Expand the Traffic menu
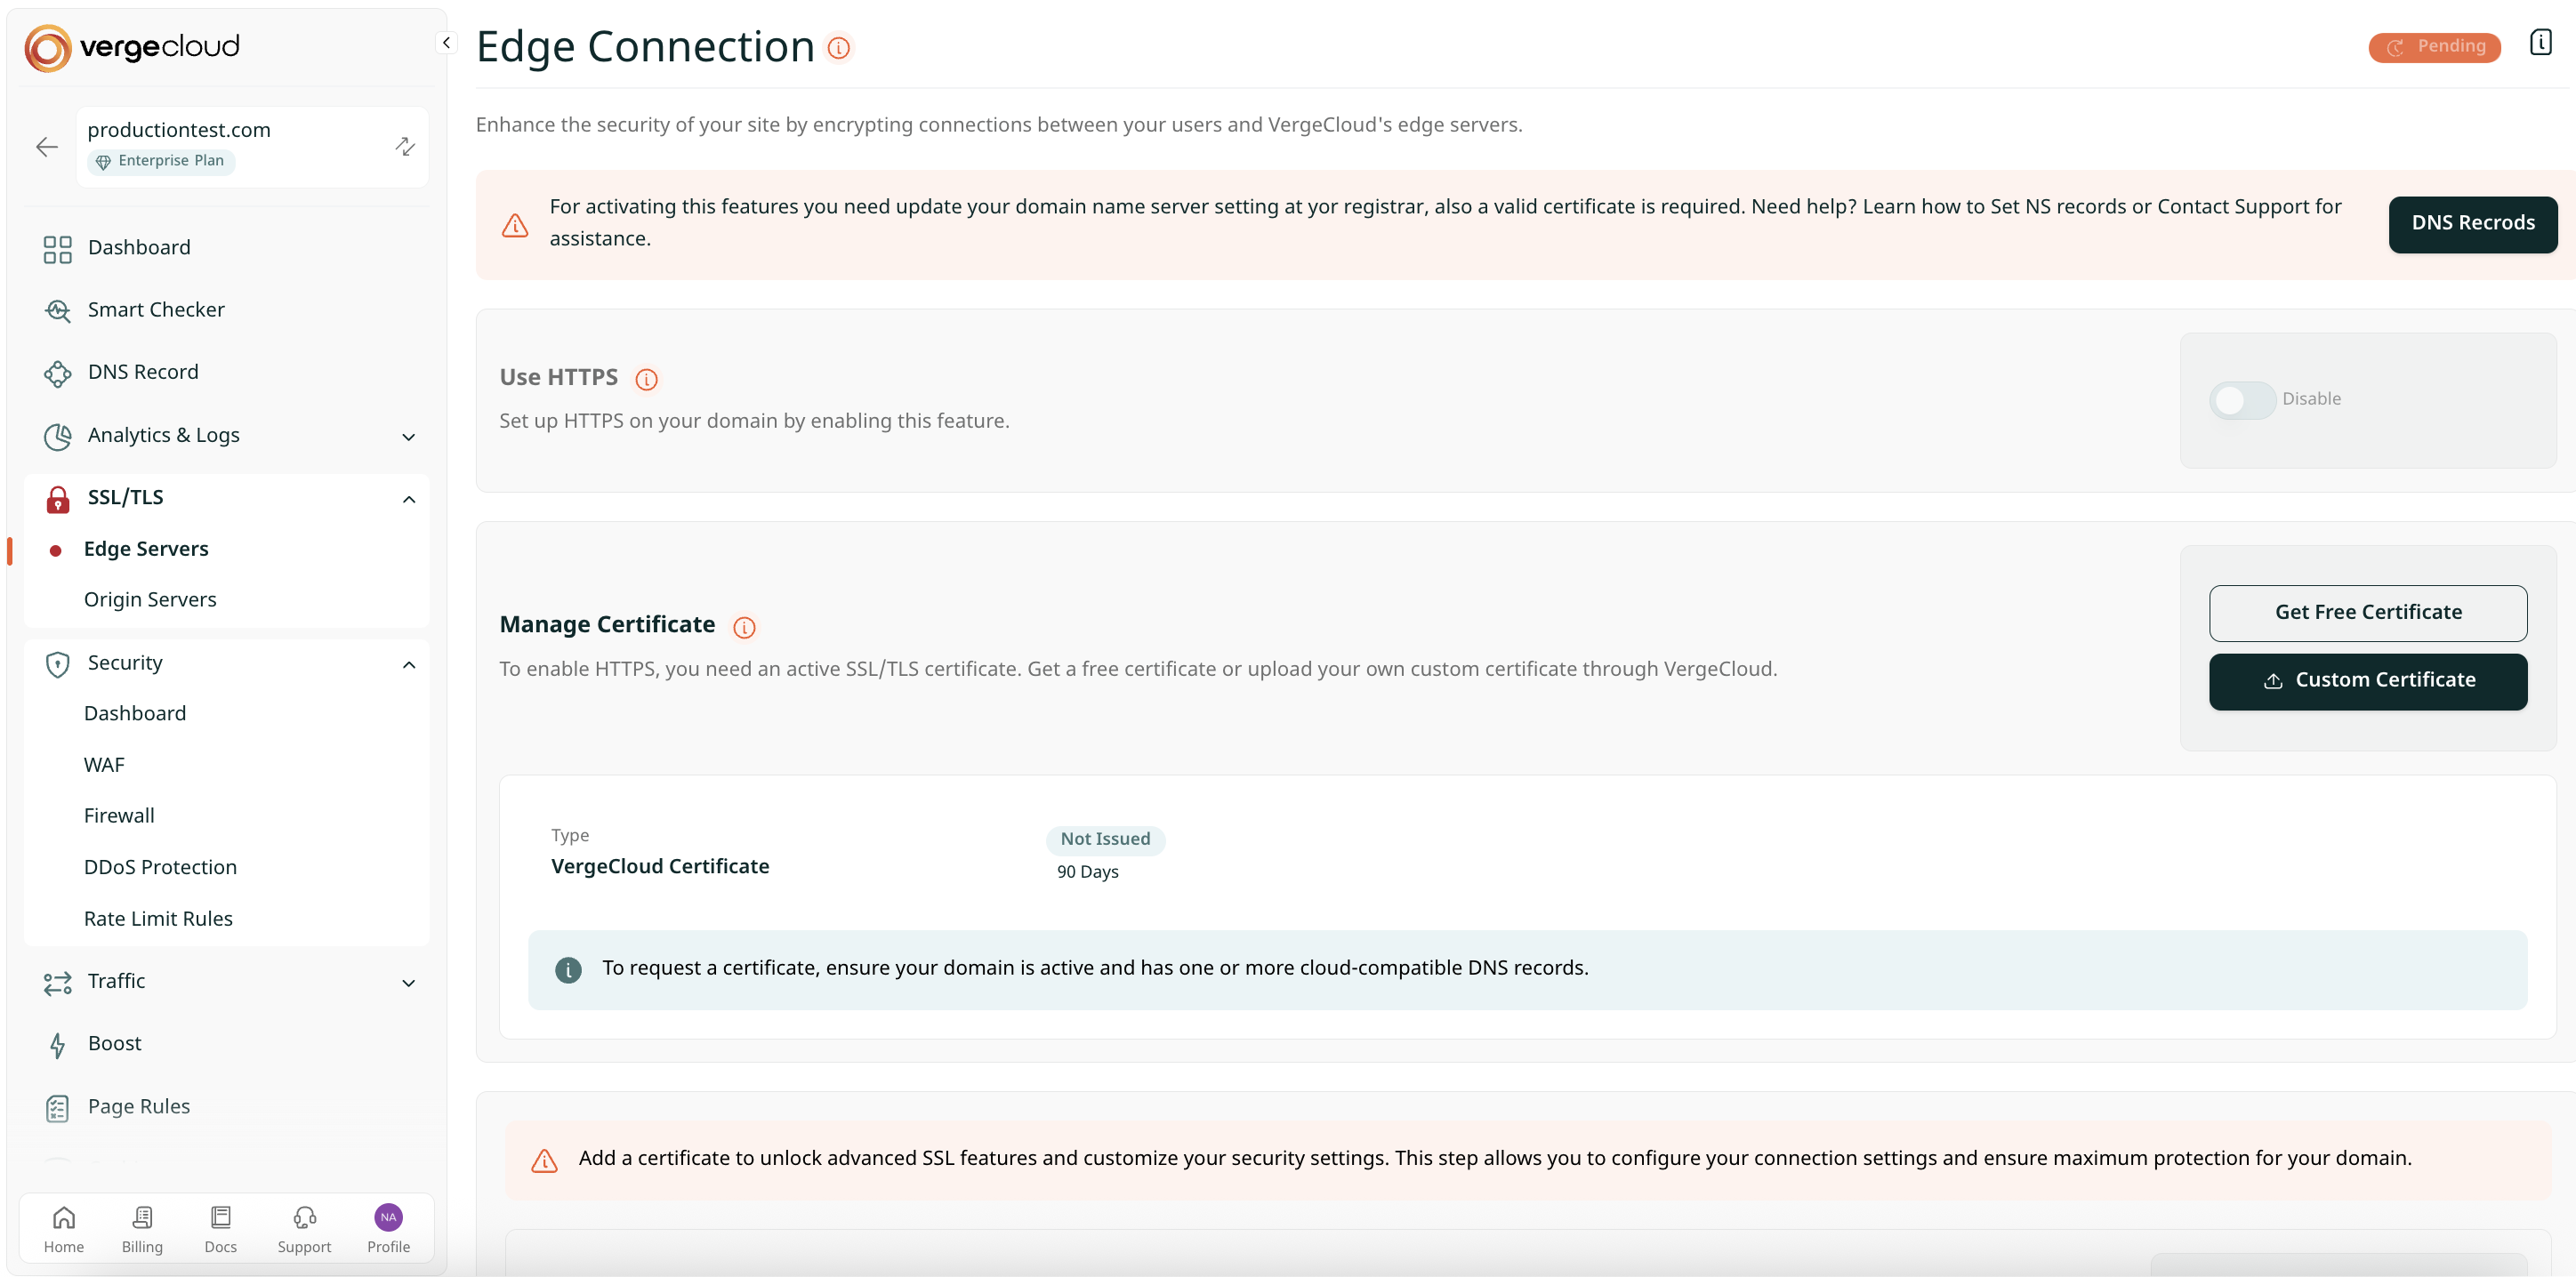2576x1277 pixels. [408, 983]
